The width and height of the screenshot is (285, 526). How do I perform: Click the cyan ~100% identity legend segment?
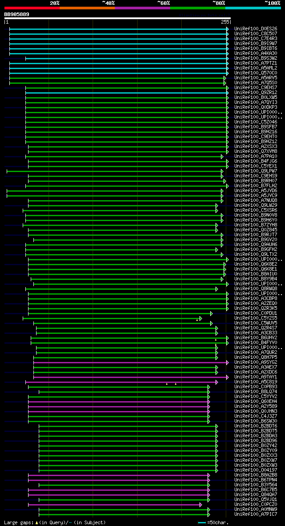click(x=253, y=8)
